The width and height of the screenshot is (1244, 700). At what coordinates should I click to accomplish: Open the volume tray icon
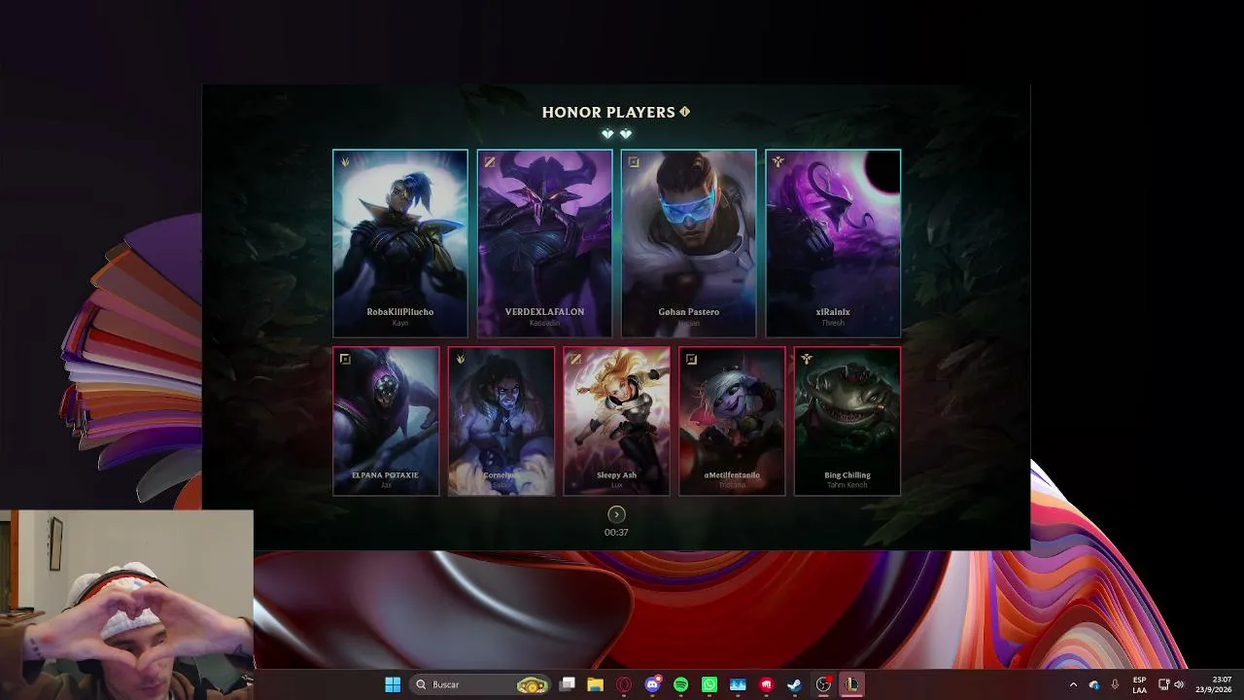click(1179, 684)
